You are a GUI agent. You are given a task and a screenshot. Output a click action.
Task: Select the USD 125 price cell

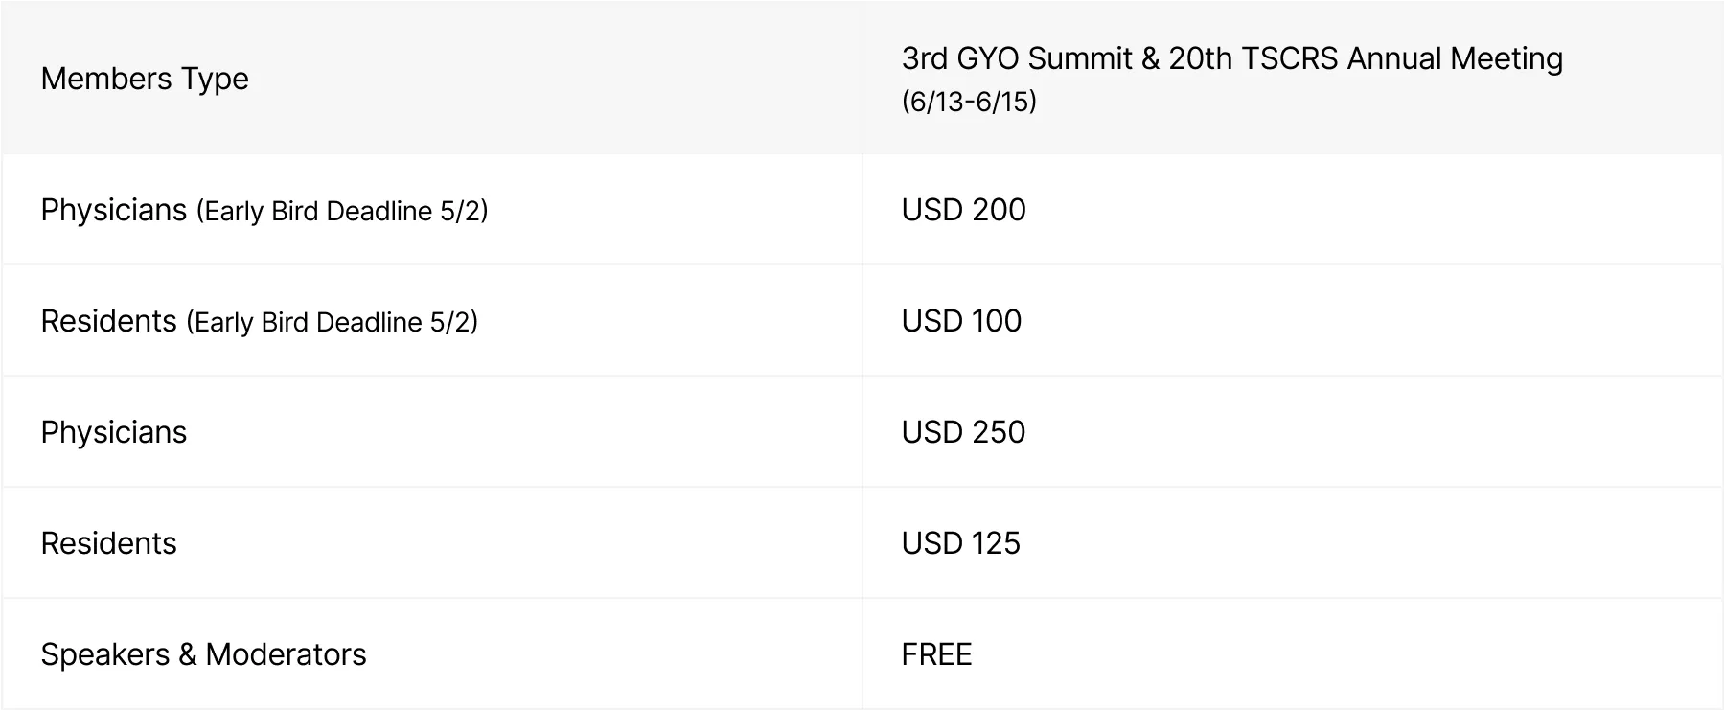[x=1292, y=543]
